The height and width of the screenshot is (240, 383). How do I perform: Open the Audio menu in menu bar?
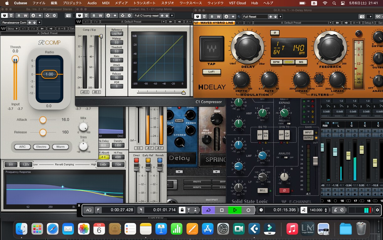click(92, 3)
